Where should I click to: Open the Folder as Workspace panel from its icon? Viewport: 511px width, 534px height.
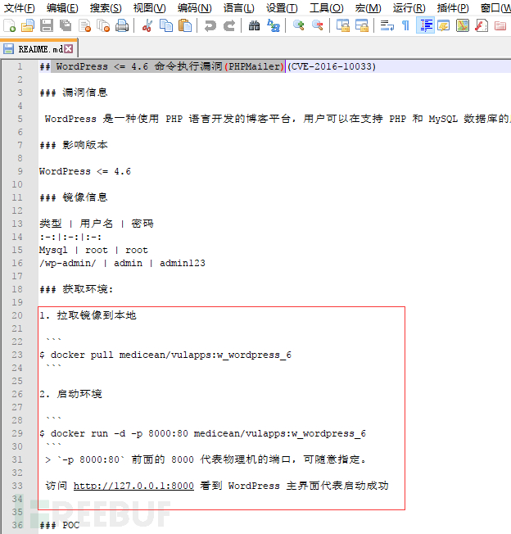coord(500,25)
